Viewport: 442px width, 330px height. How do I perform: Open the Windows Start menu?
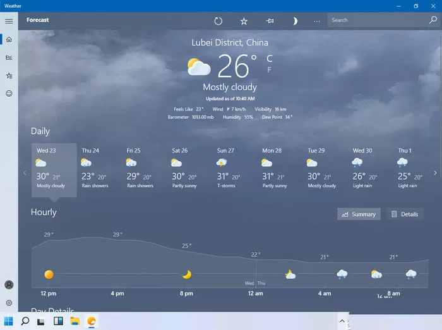click(8, 321)
